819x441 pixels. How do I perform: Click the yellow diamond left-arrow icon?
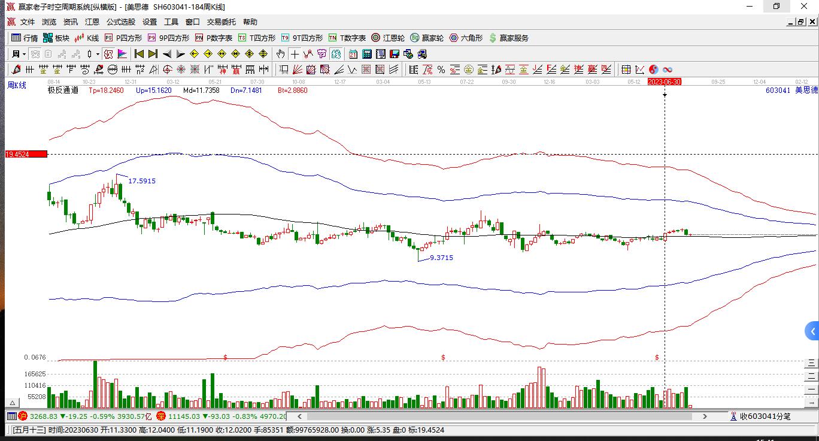coord(194,54)
